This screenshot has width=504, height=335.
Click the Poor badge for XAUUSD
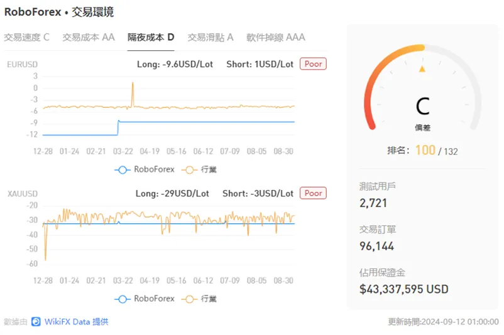pos(313,193)
